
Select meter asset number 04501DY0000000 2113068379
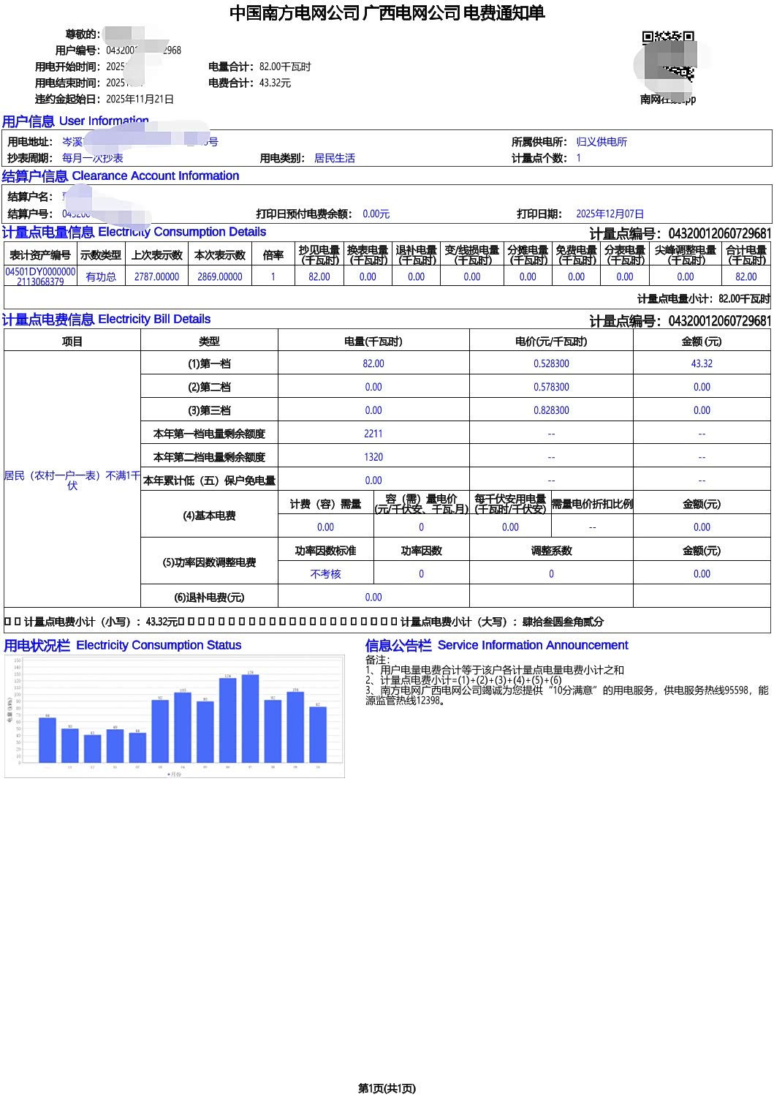[x=40, y=276]
